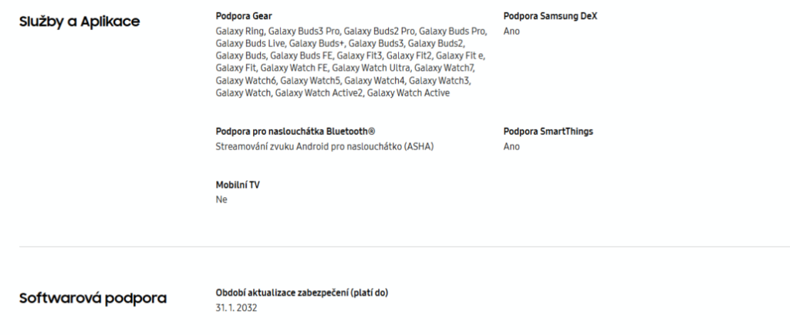
Task: Click the "Ne" value under Mobilní TV
Action: [221, 199]
